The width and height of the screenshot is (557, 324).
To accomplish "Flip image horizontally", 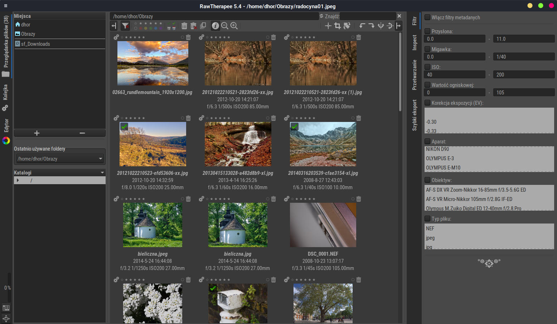I will [381, 26].
